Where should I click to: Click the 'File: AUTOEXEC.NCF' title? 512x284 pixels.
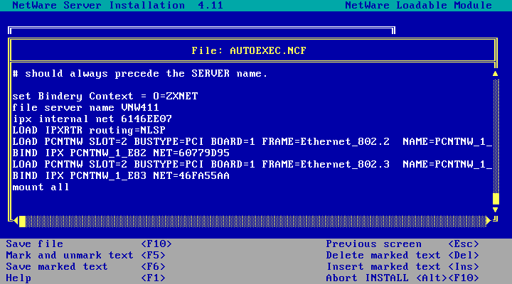[249, 51]
